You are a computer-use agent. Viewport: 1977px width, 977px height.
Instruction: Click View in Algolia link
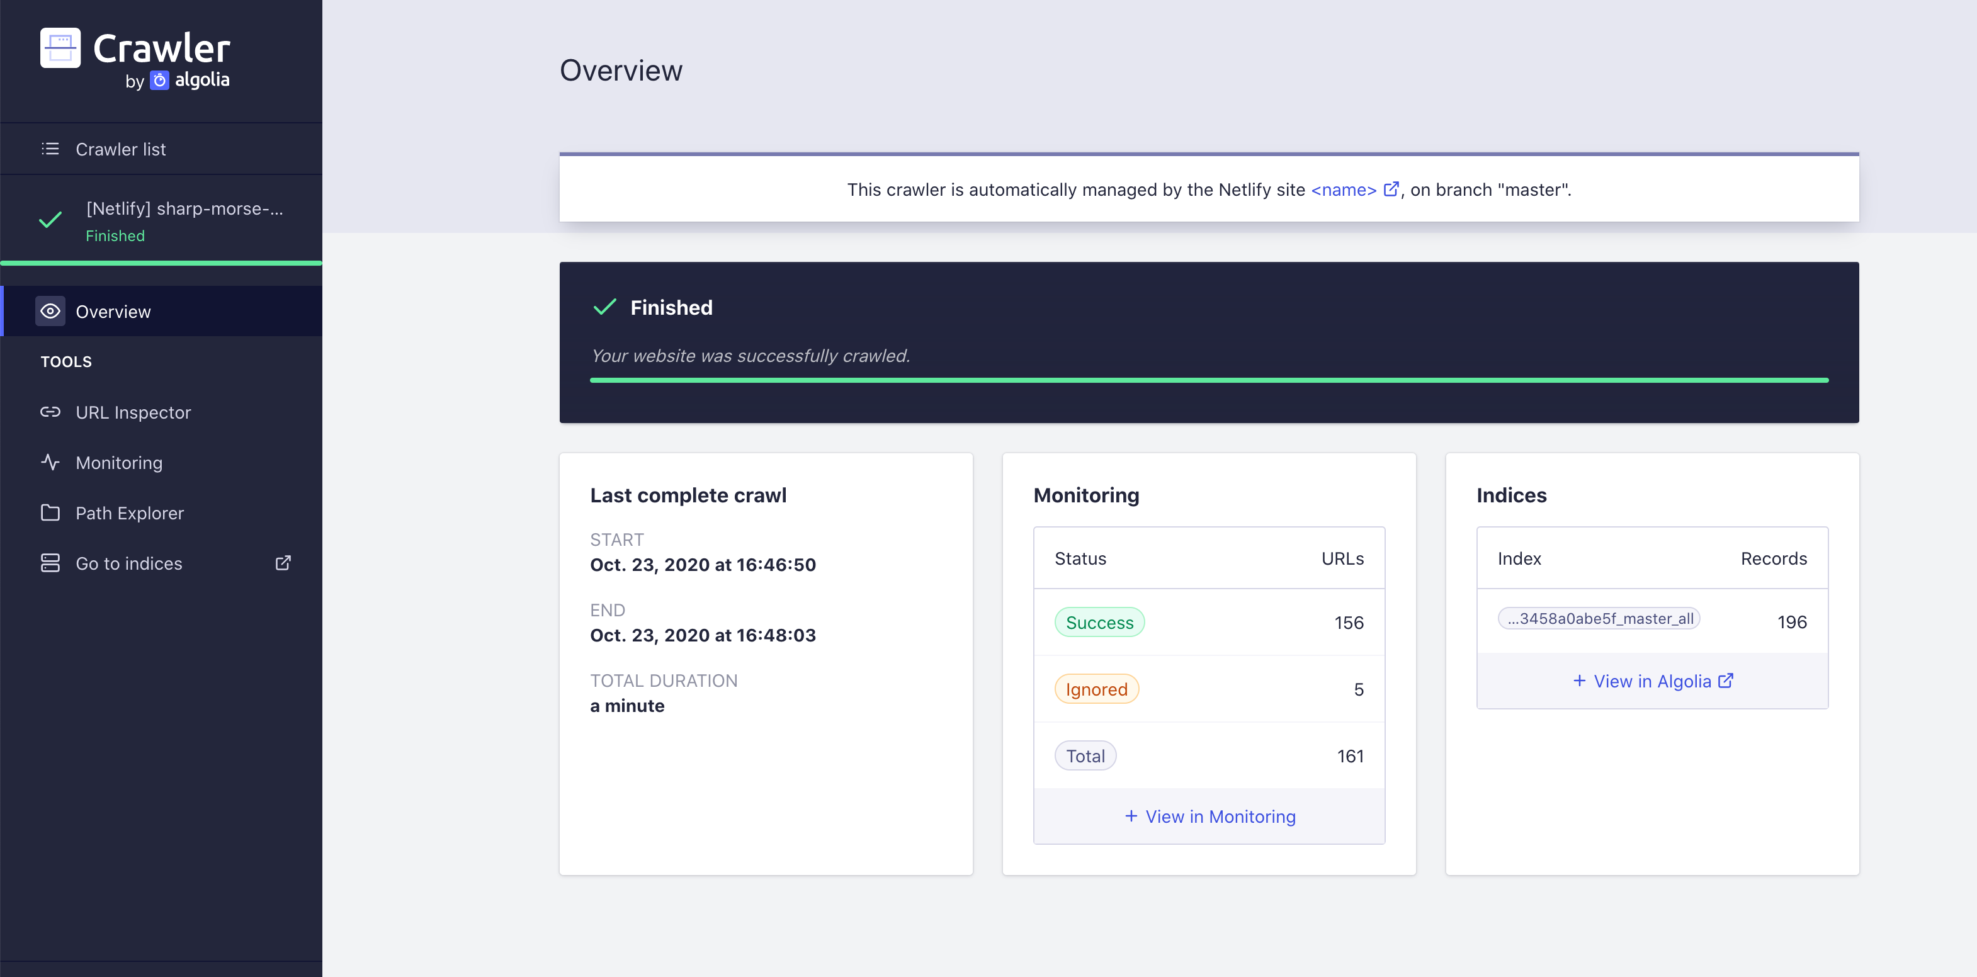1653,681
